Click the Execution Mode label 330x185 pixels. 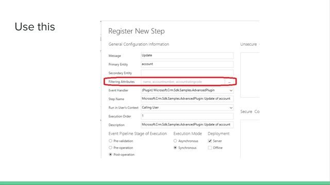click(188, 134)
